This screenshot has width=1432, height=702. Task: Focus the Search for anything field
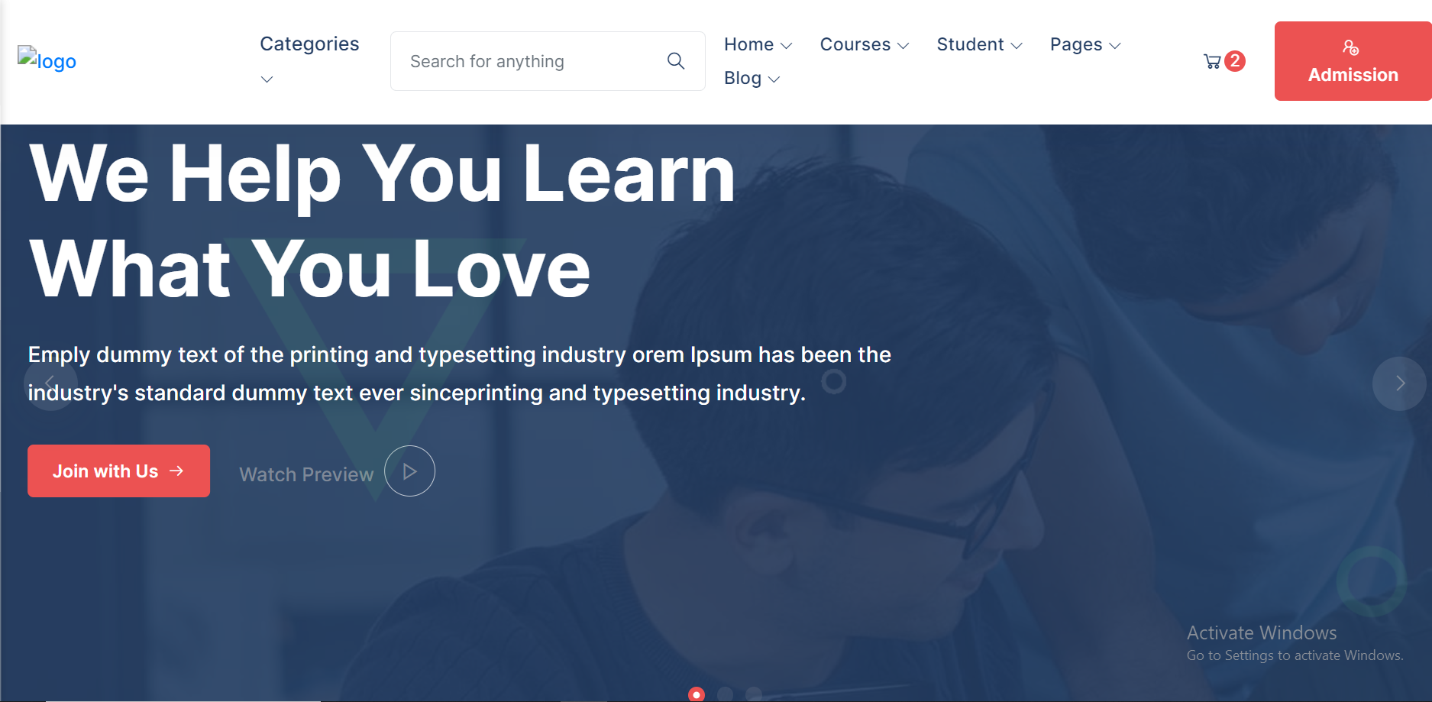[527, 61]
